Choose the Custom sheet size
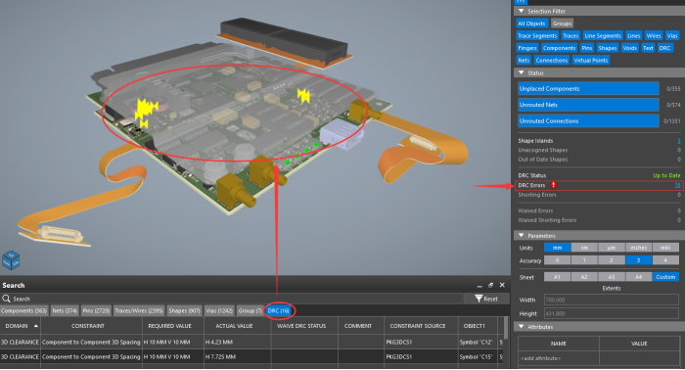The image size is (685, 370). [x=665, y=277]
